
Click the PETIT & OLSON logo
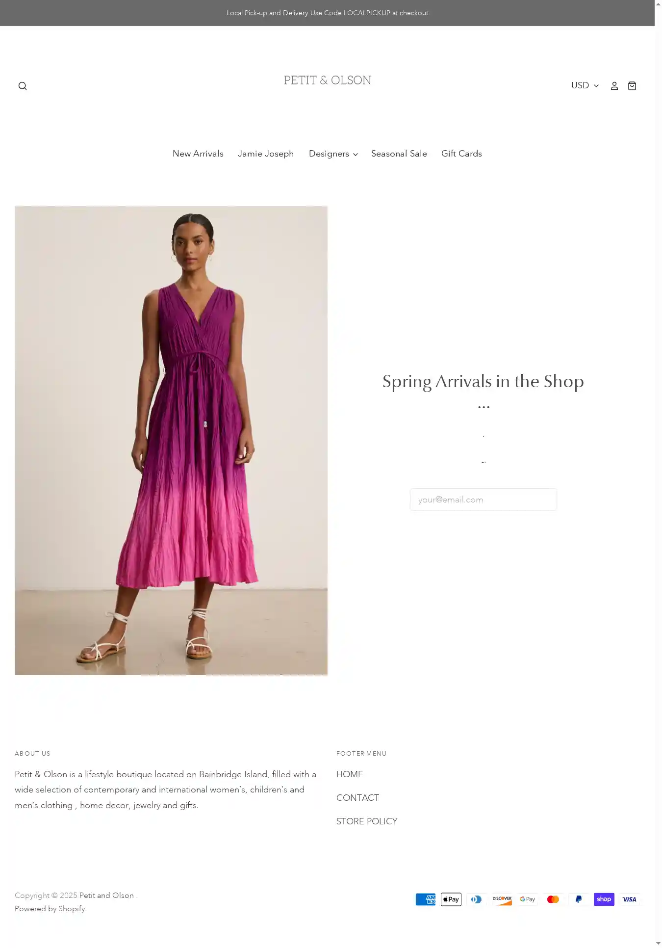[328, 80]
